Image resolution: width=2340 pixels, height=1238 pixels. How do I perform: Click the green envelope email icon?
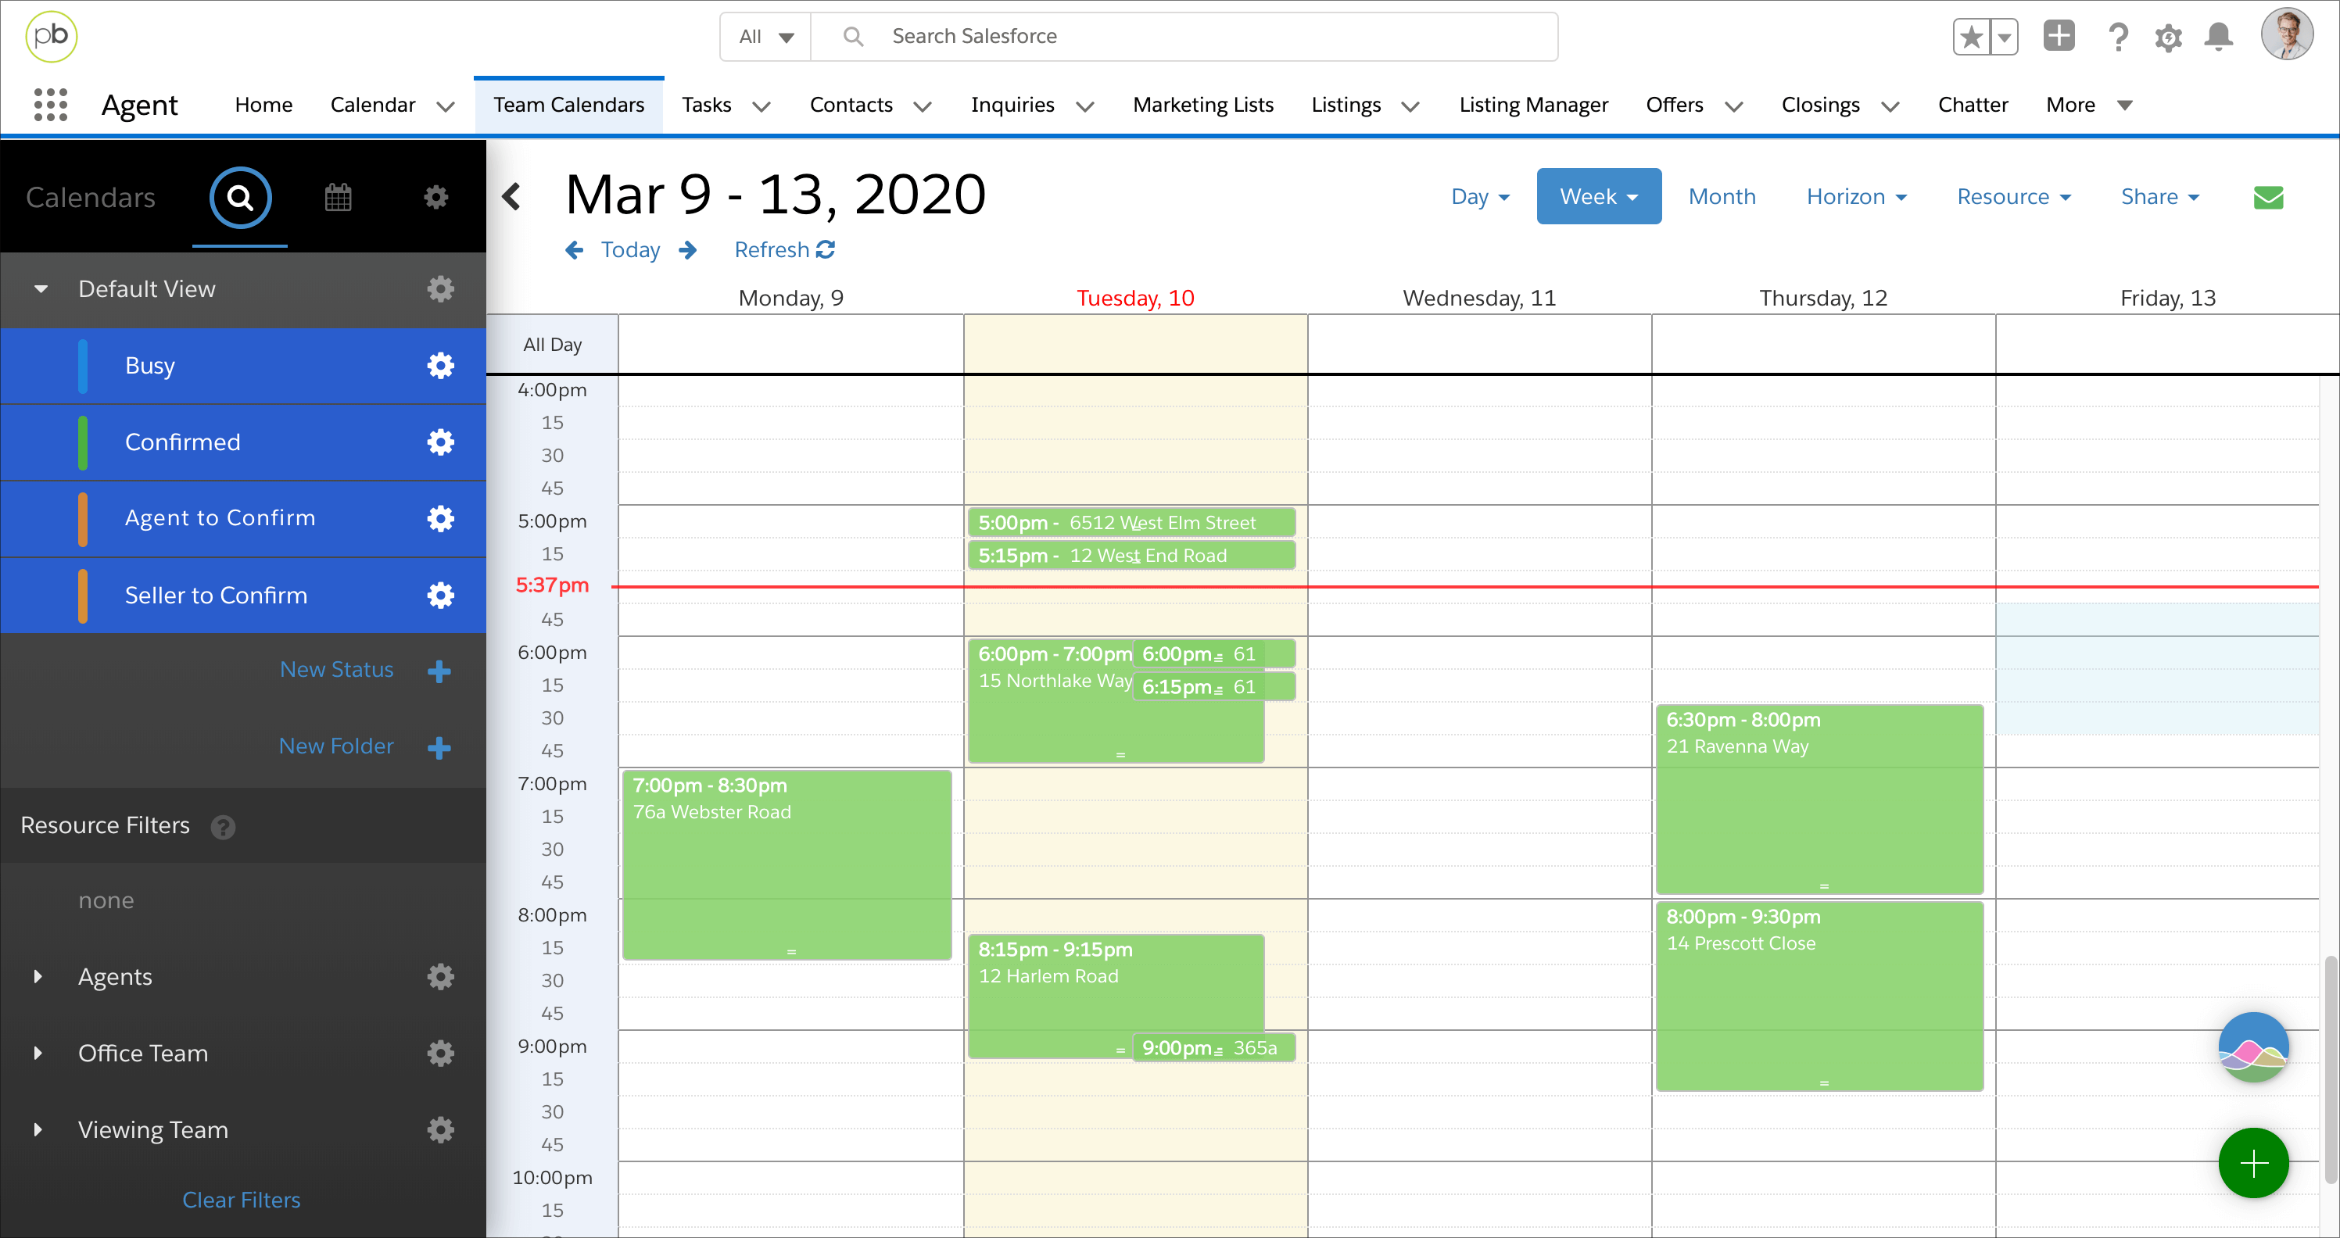coord(2267,197)
